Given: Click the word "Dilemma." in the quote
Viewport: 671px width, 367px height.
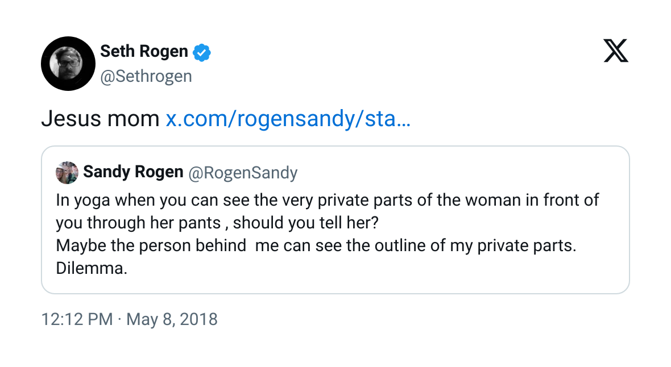Looking at the screenshot, I should coord(91,268).
